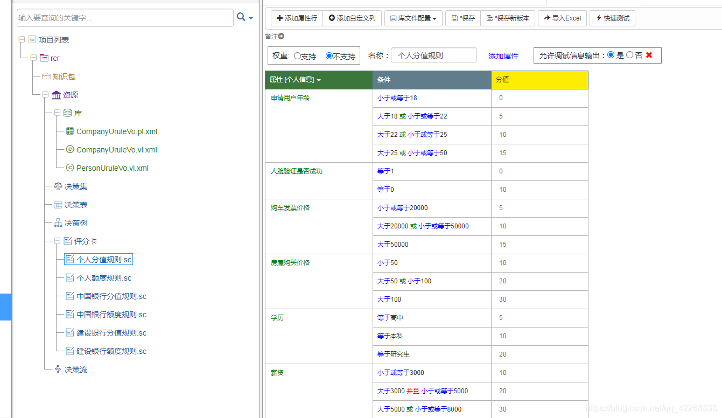
Task: Click the 决策表 table icon
Action: (x=58, y=205)
